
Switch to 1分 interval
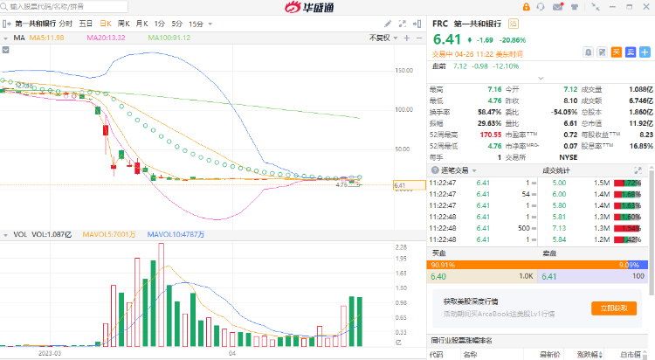tap(160, 24)
